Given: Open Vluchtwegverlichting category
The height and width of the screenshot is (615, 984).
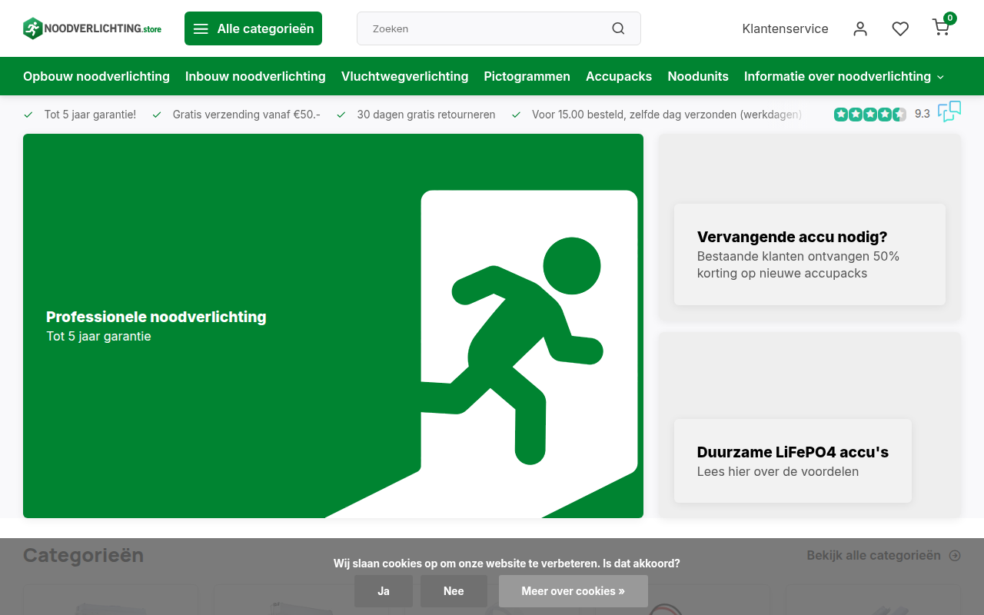Looking at the screenshot, I should pos(404,76).
